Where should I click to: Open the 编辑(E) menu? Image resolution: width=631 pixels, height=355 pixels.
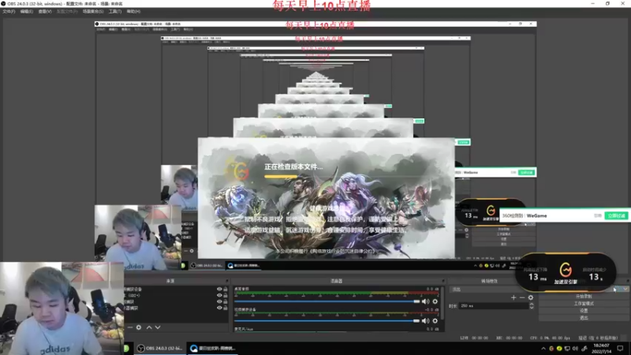27,12
